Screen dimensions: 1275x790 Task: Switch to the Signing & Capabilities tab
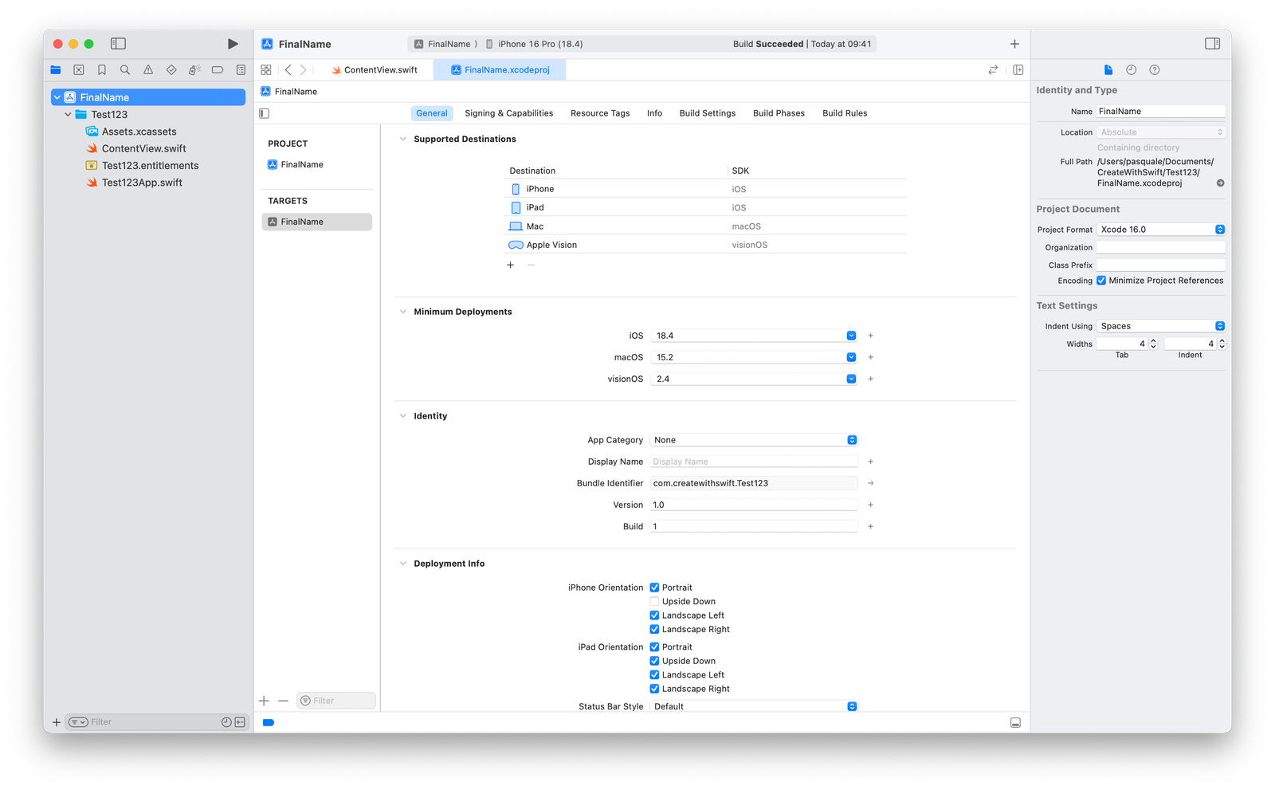[509, 112]
